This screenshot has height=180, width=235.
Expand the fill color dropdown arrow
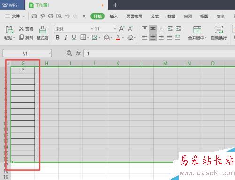pyautogui.click(x=111, y=38)
